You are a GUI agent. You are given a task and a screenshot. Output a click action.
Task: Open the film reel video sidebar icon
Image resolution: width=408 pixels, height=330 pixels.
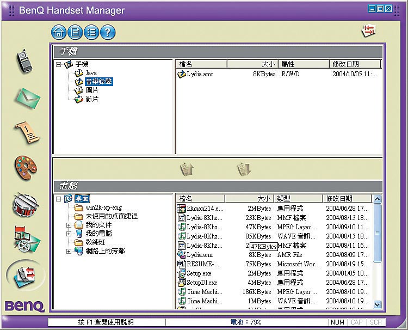(x=27, y=239)
